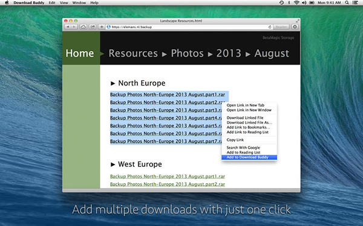Enter full screen with the resize arrows icon
This screenshot has width=363, height=226.
[298, 20]
